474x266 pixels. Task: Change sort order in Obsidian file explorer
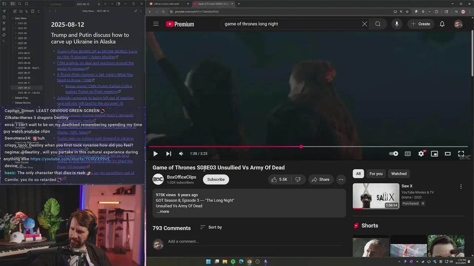(x=26, y=11)
